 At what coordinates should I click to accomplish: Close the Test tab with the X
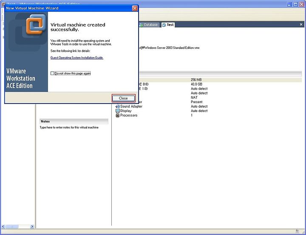[301, 24]
